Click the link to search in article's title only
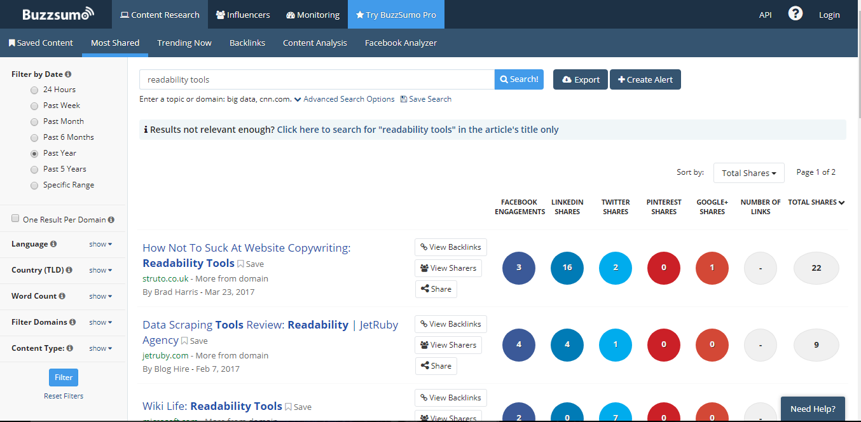 [418, 130]
